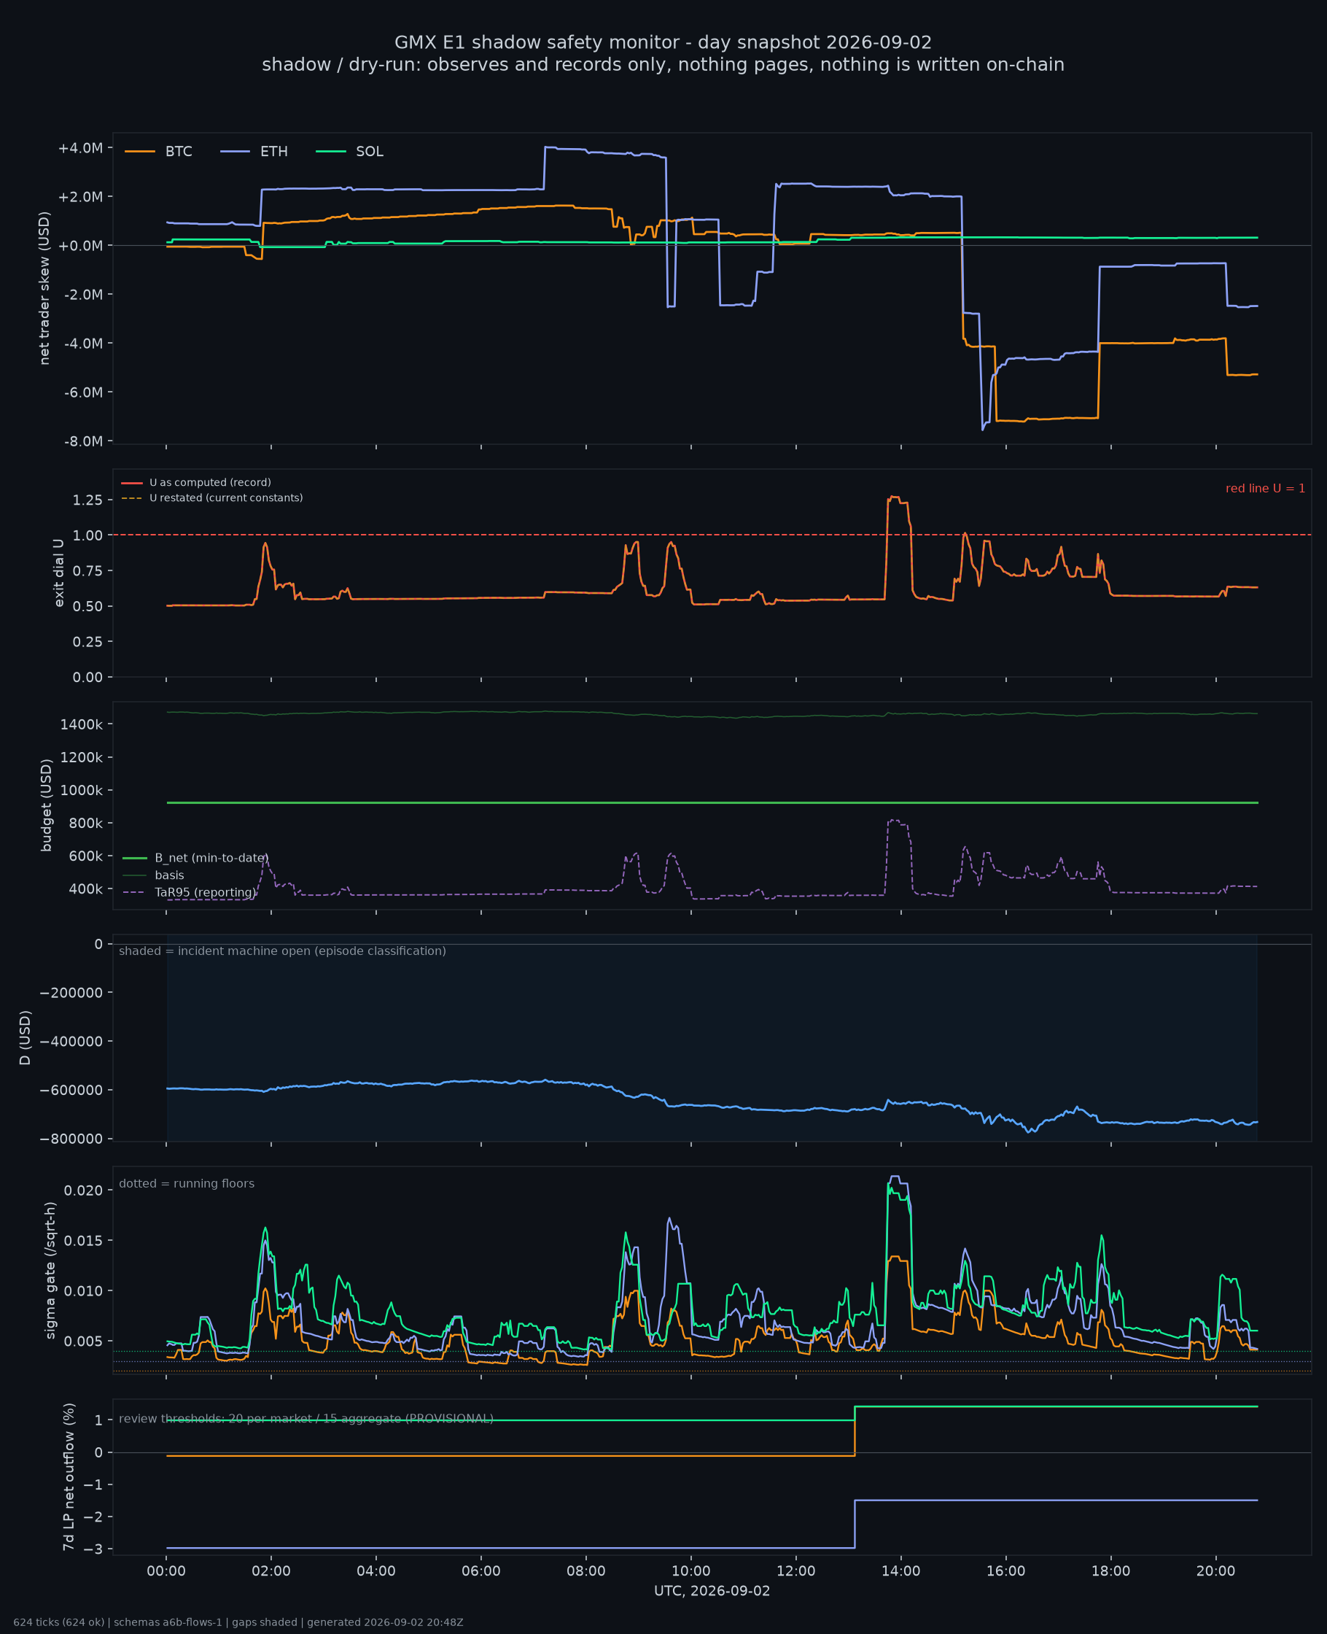Click the 'basis' legend text
This screenshot has width=1327, height=1634.
(x=169, y=875)
